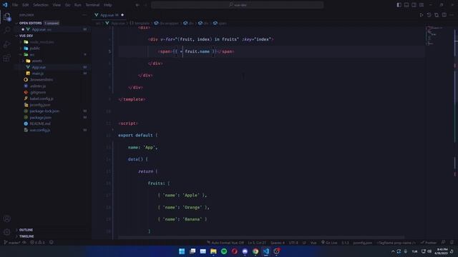458x257 pixels.
Task: Open .gitignore in the file tree
Action: click(38, 92)
